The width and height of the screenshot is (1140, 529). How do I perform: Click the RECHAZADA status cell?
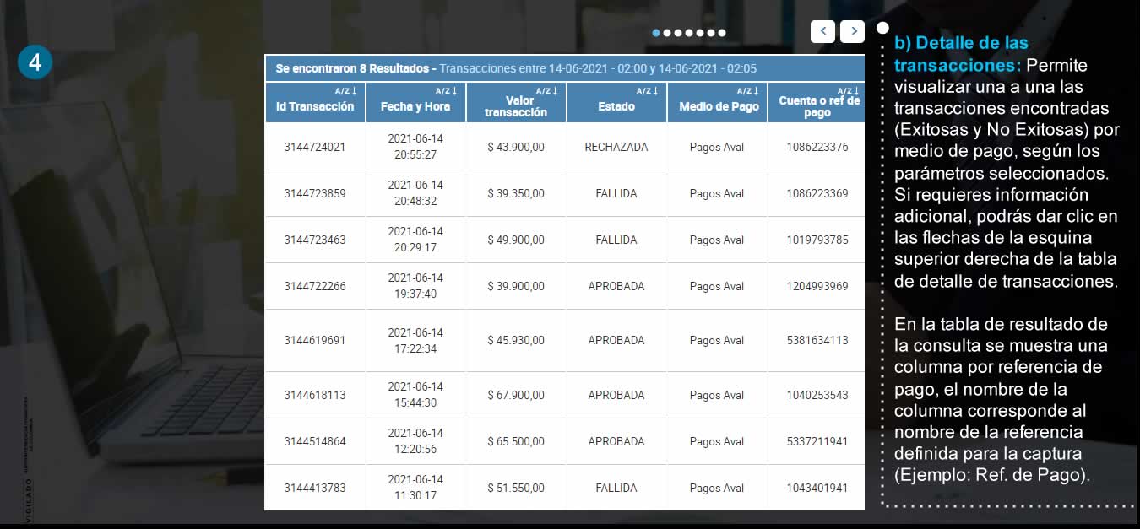tap(616, 147)
